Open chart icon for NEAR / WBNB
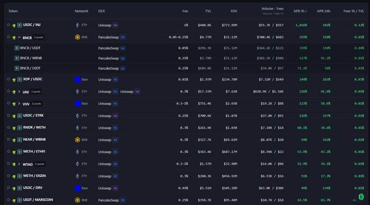The height and width of the screenshot is (205, 370). point(20,140)
